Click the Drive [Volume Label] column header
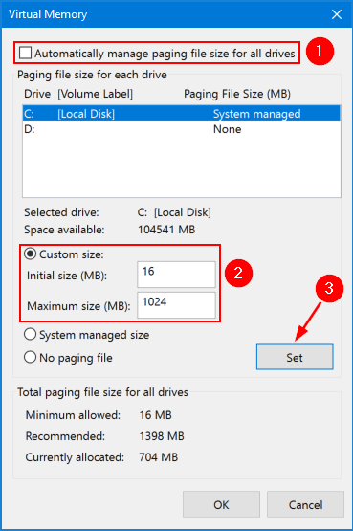This screenshot has width=353, height=531. [78, 94]
